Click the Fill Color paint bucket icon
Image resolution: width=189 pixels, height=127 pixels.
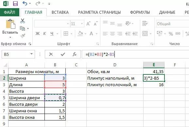pos(80,34)
